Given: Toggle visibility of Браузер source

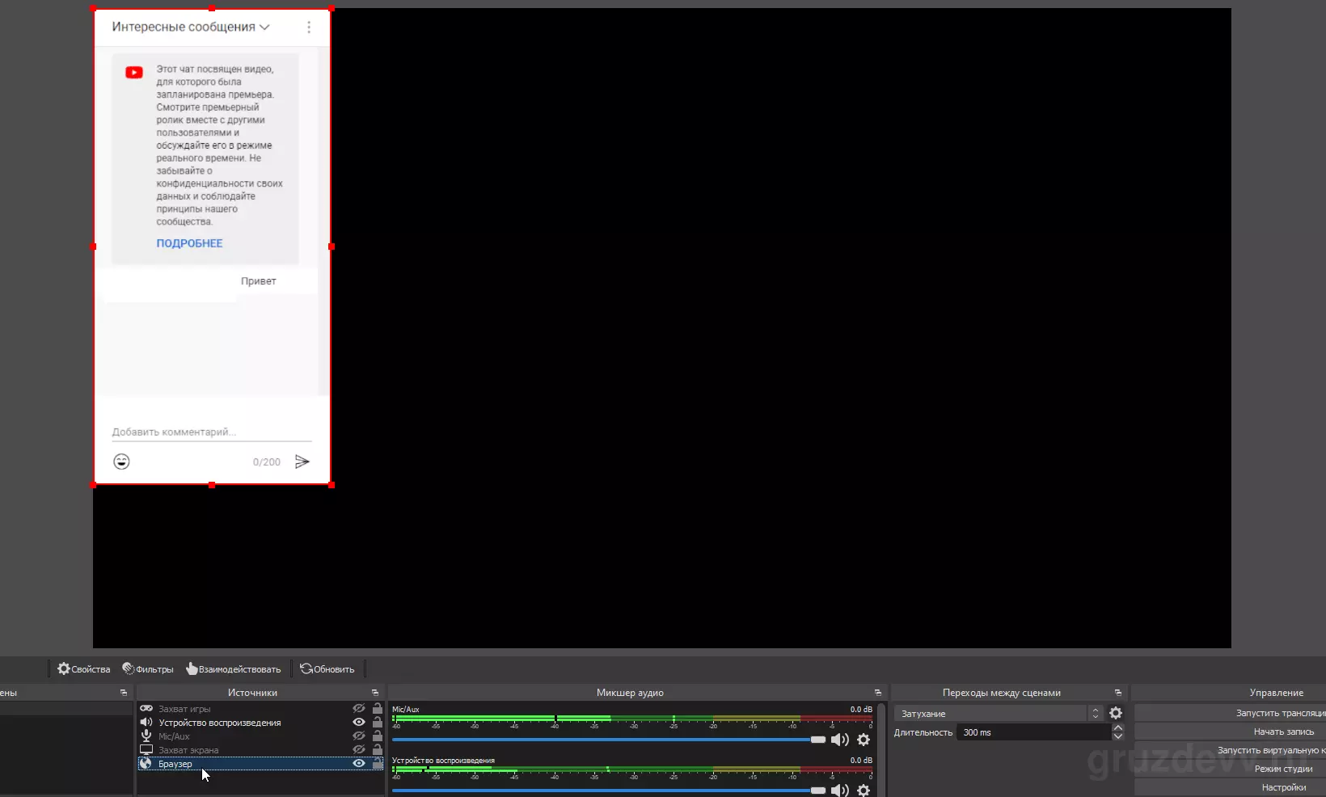Looking at the screenshot, I should [358, 763].
